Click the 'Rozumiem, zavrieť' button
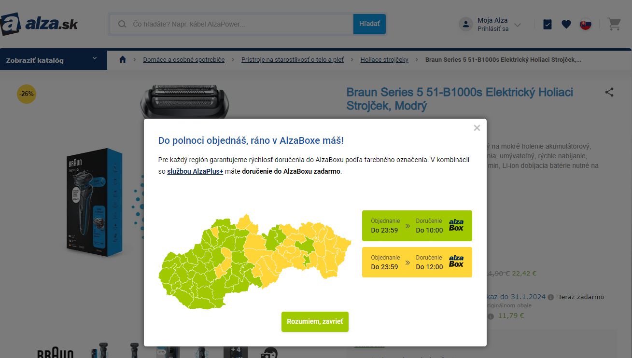The height and width of the screenshot is (358, 632). [x=315, y=321]
